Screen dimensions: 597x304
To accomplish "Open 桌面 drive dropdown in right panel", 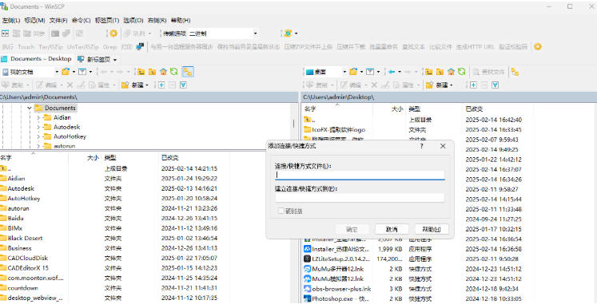I will click(x=344, y=72).
